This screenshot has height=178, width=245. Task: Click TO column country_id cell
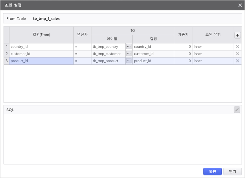(153, 47)
